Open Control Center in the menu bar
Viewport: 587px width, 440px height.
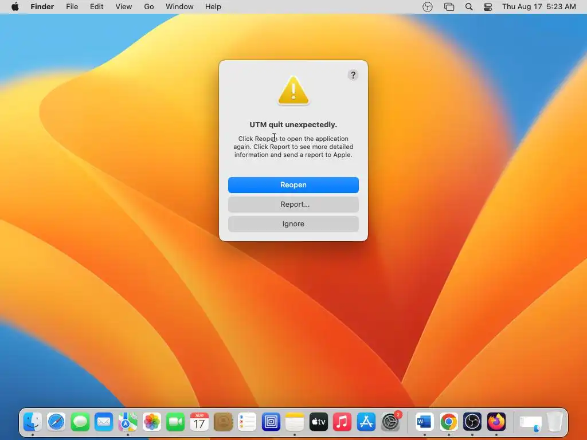coord(488,7)
